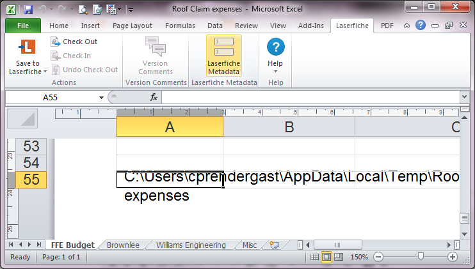Select column A header
The width and height of the screenshot is (475, 269).
pyautogui.click(x=170, y=127)
